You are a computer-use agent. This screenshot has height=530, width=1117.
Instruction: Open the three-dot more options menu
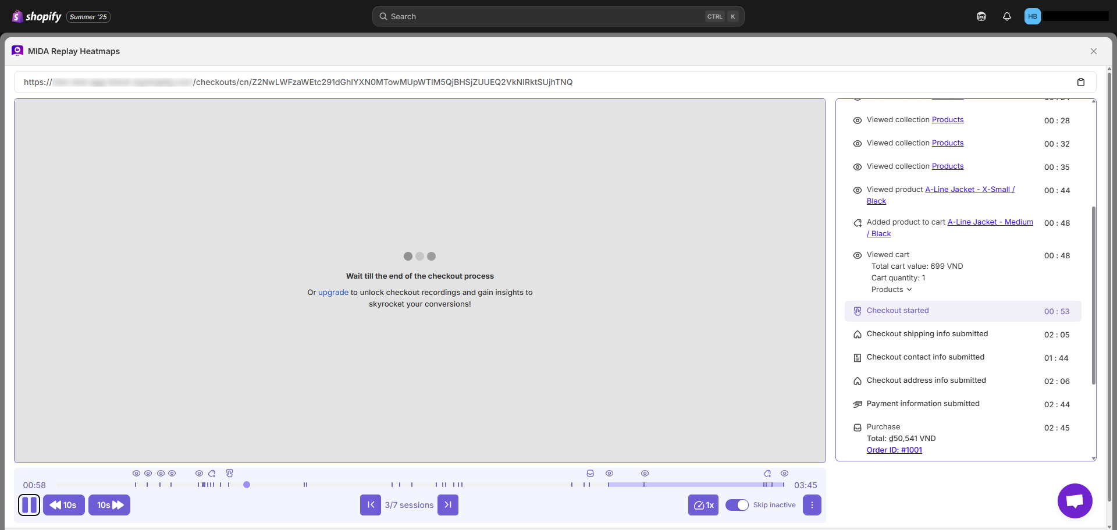[x=812, y=505]
